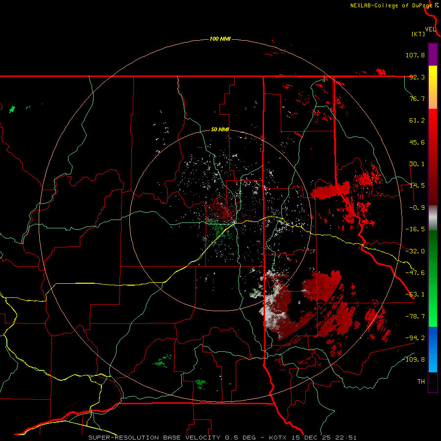Screen dimensions: 441x441
Task: Click the TH legend label
Action: pos(421,382)
